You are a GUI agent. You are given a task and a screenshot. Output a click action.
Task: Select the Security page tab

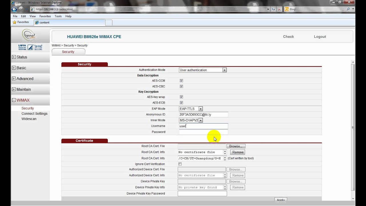[68, 52]
